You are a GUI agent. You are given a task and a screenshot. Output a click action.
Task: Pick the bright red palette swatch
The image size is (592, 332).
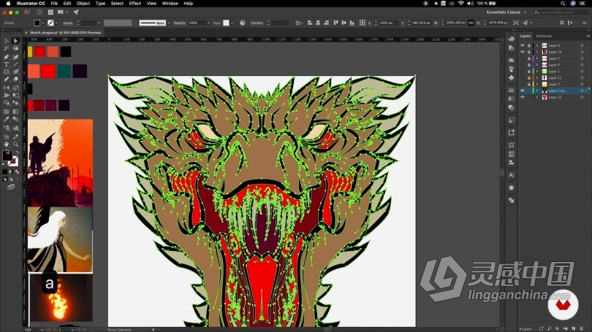(48, 72)
